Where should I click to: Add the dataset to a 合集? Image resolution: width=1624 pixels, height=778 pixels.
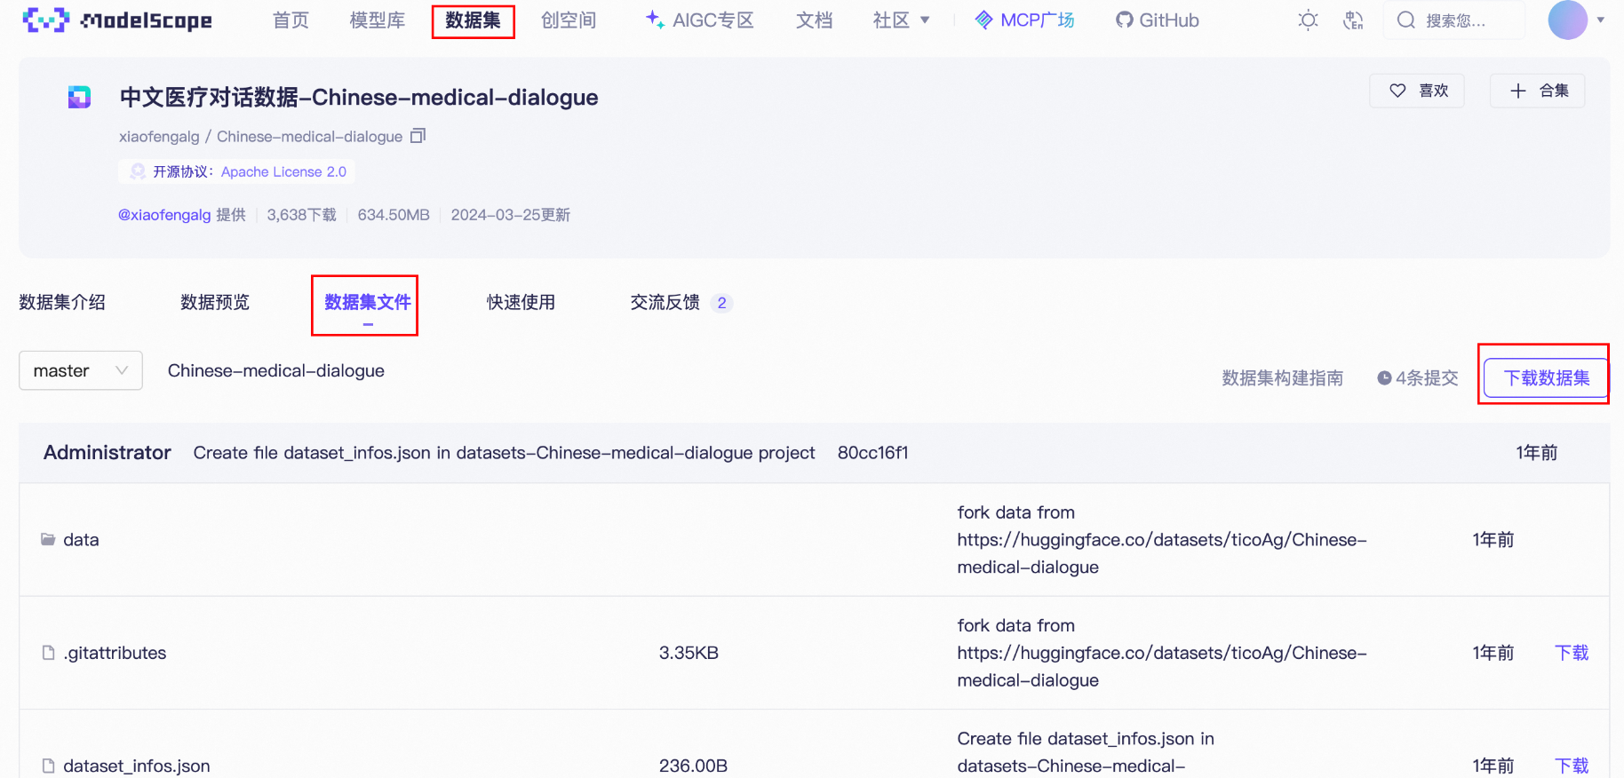point(1537,91)
